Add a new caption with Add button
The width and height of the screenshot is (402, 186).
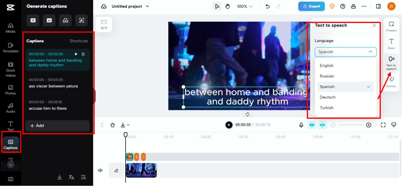pos(57,126)
